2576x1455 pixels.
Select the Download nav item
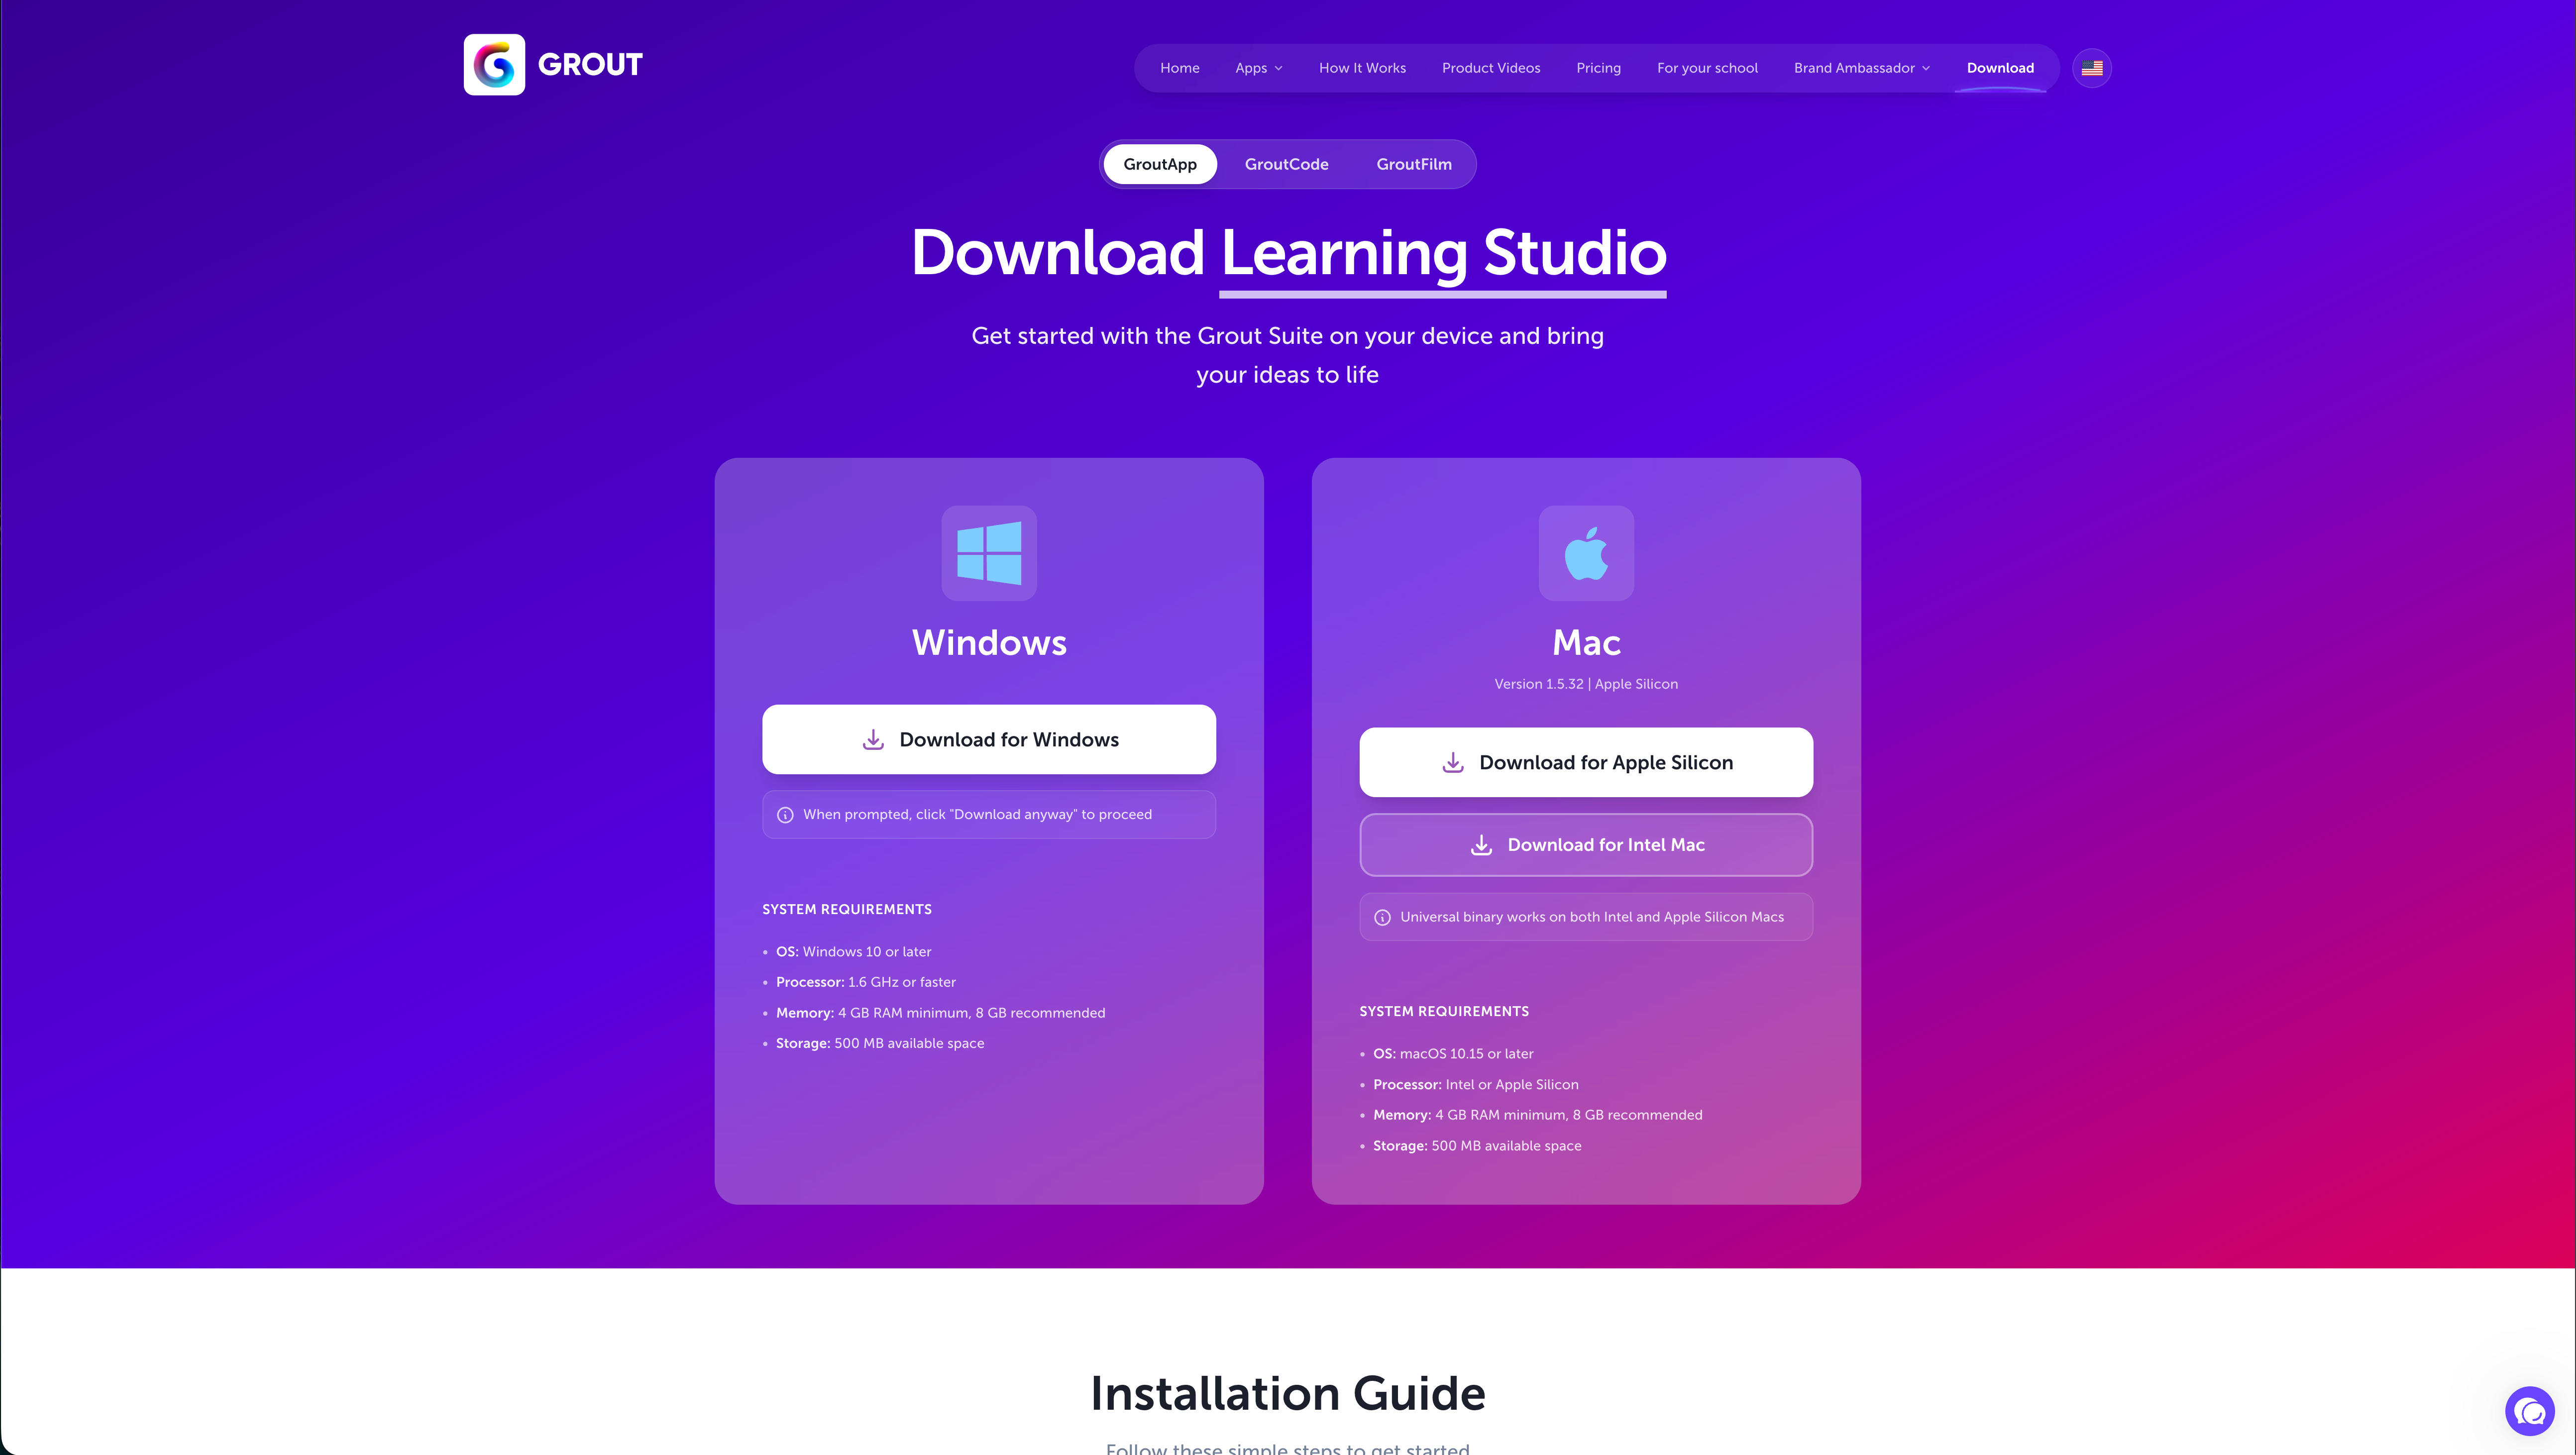point(2000,68)
